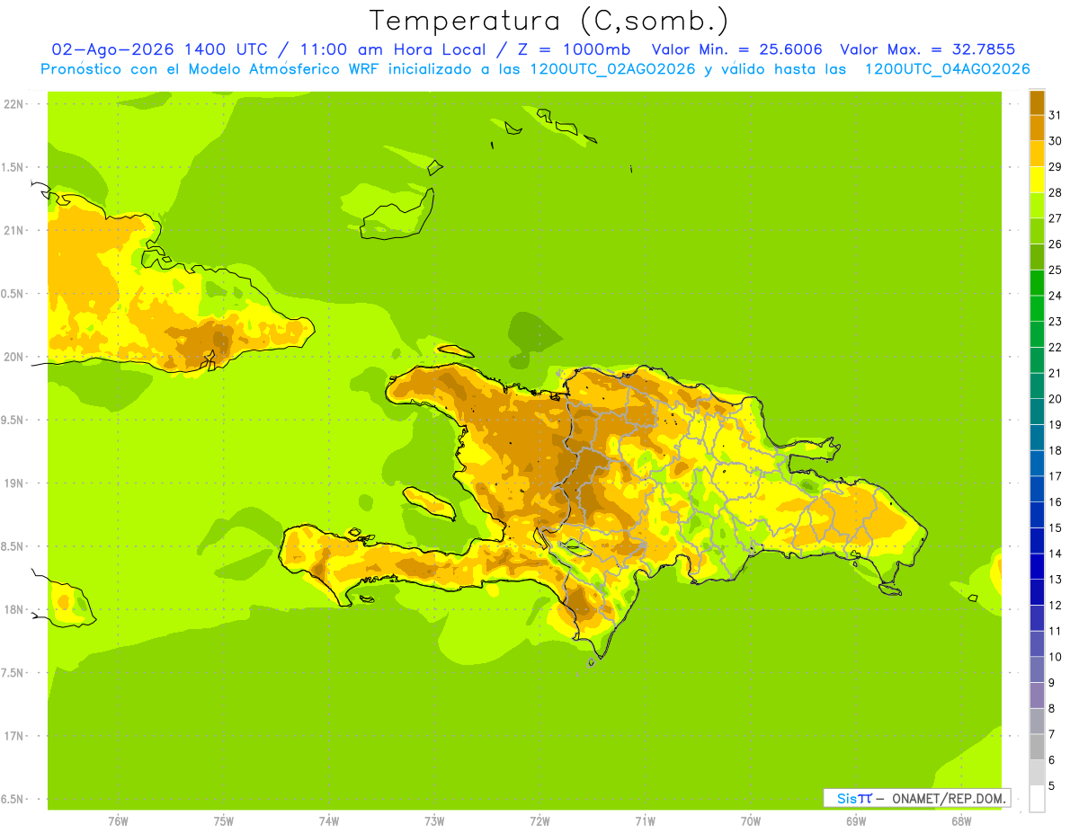Click the latitude label "20N"

pos(15,357)
